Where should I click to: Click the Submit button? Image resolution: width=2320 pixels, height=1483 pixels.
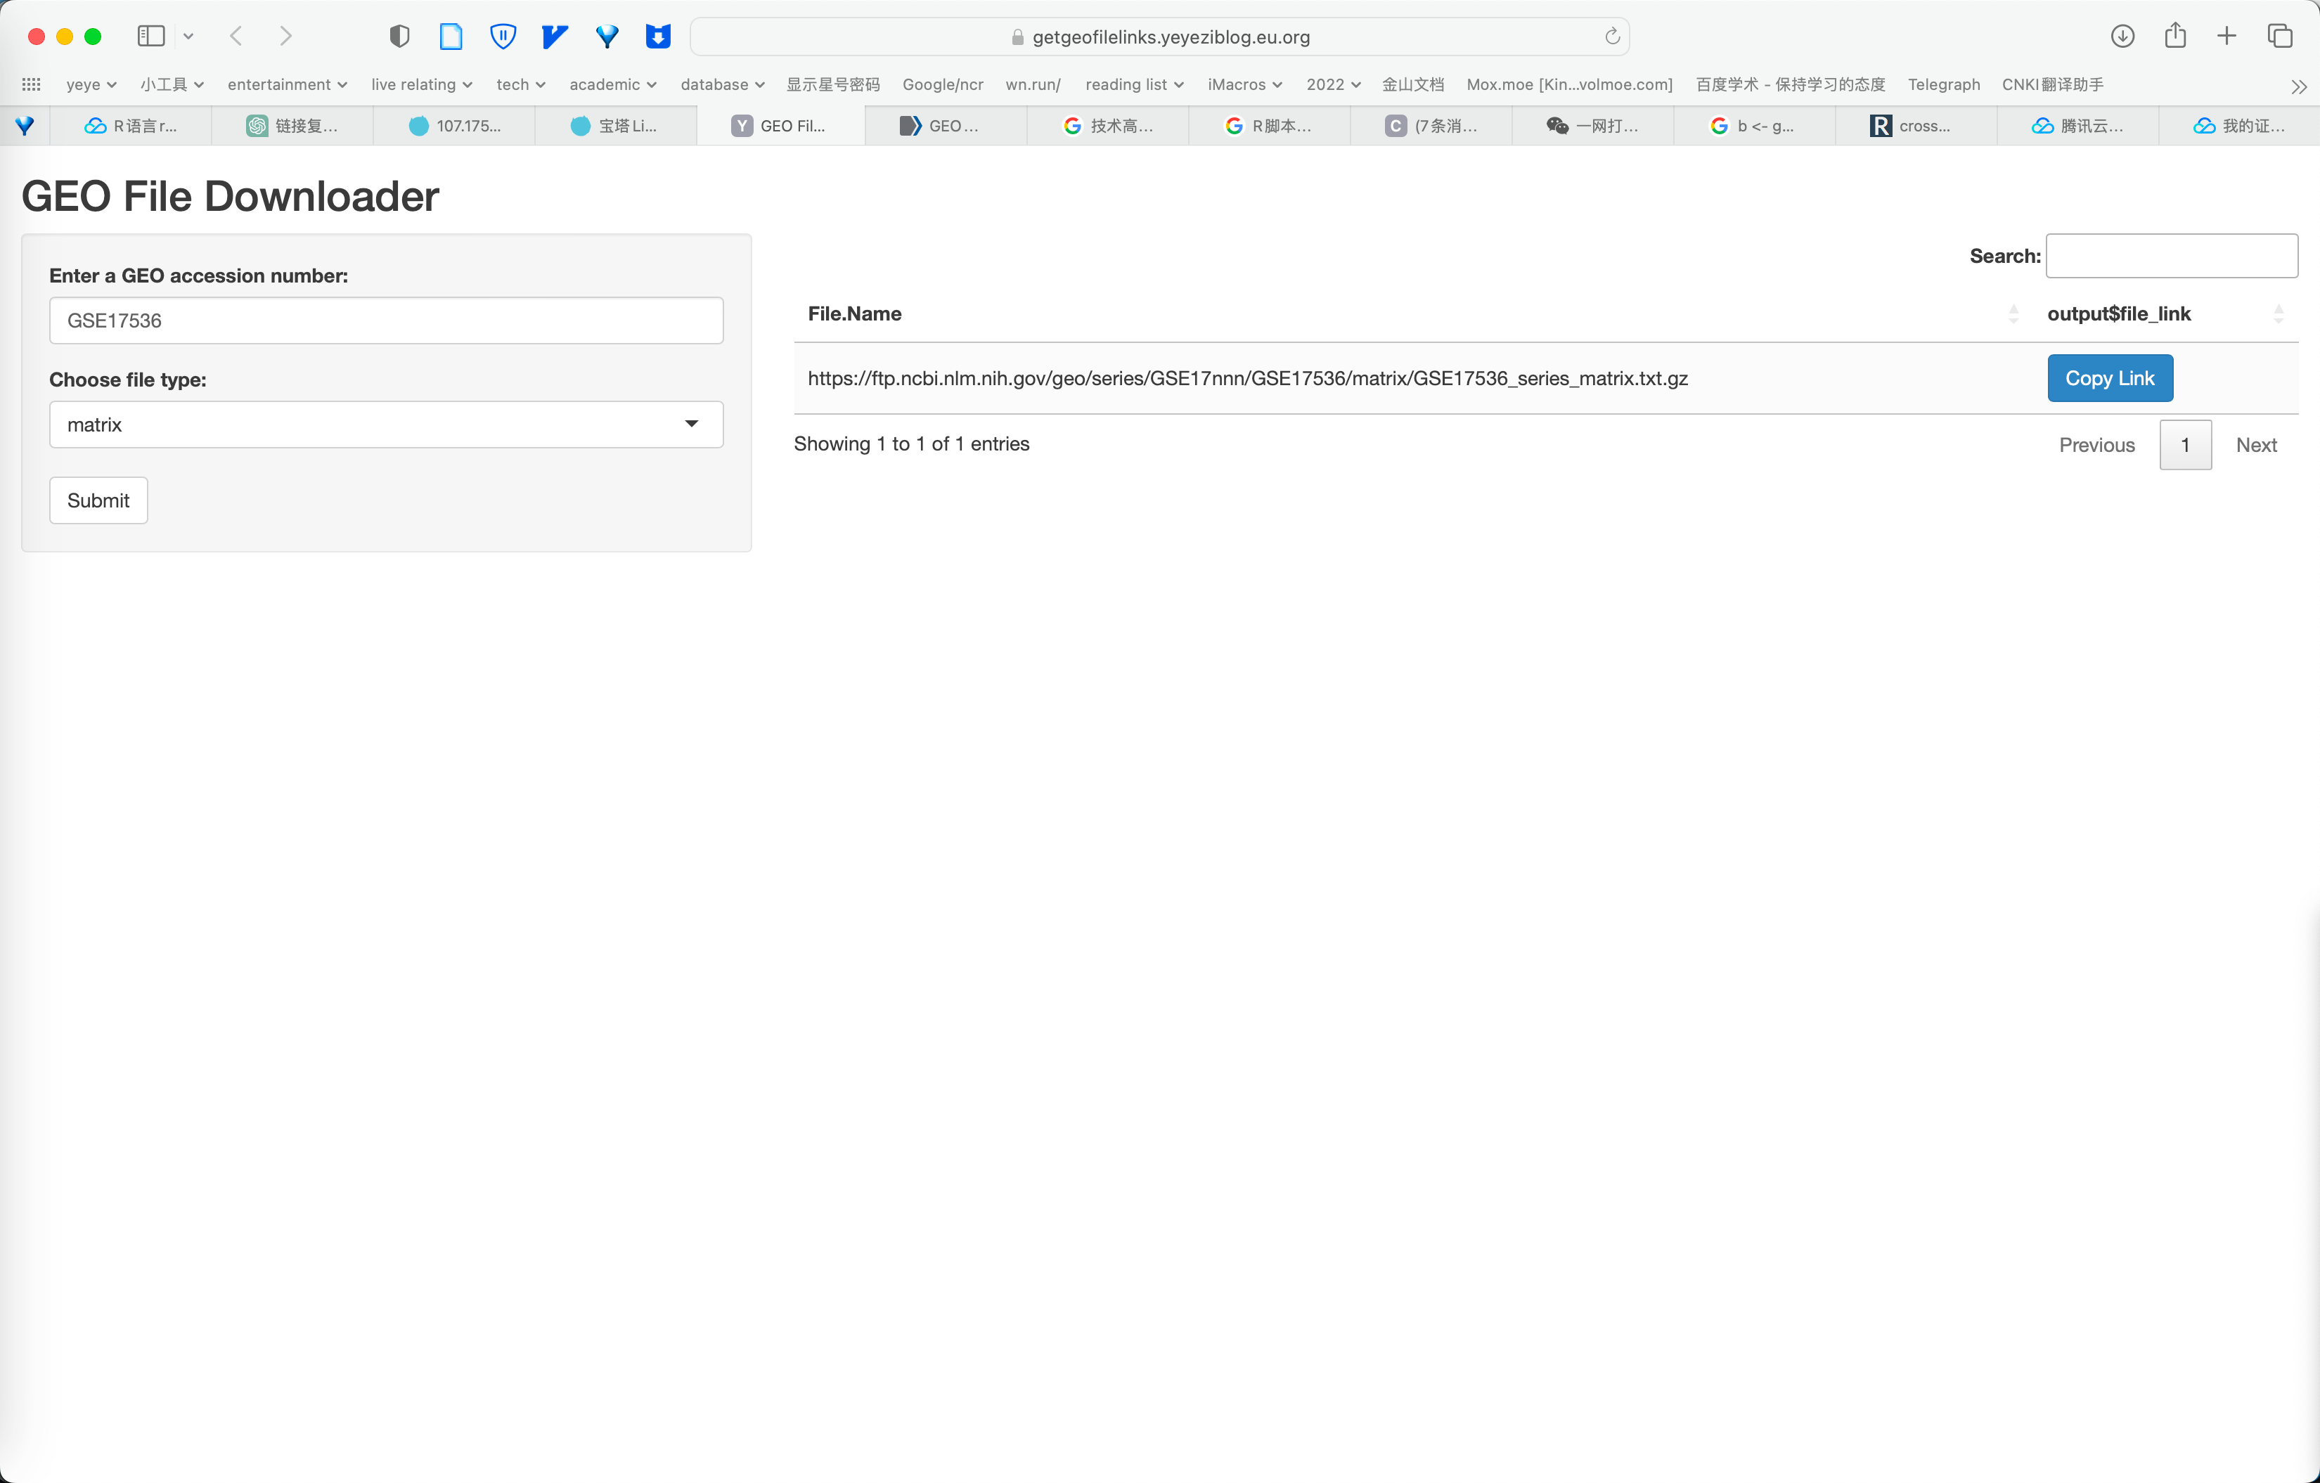[x=98, y=500]
